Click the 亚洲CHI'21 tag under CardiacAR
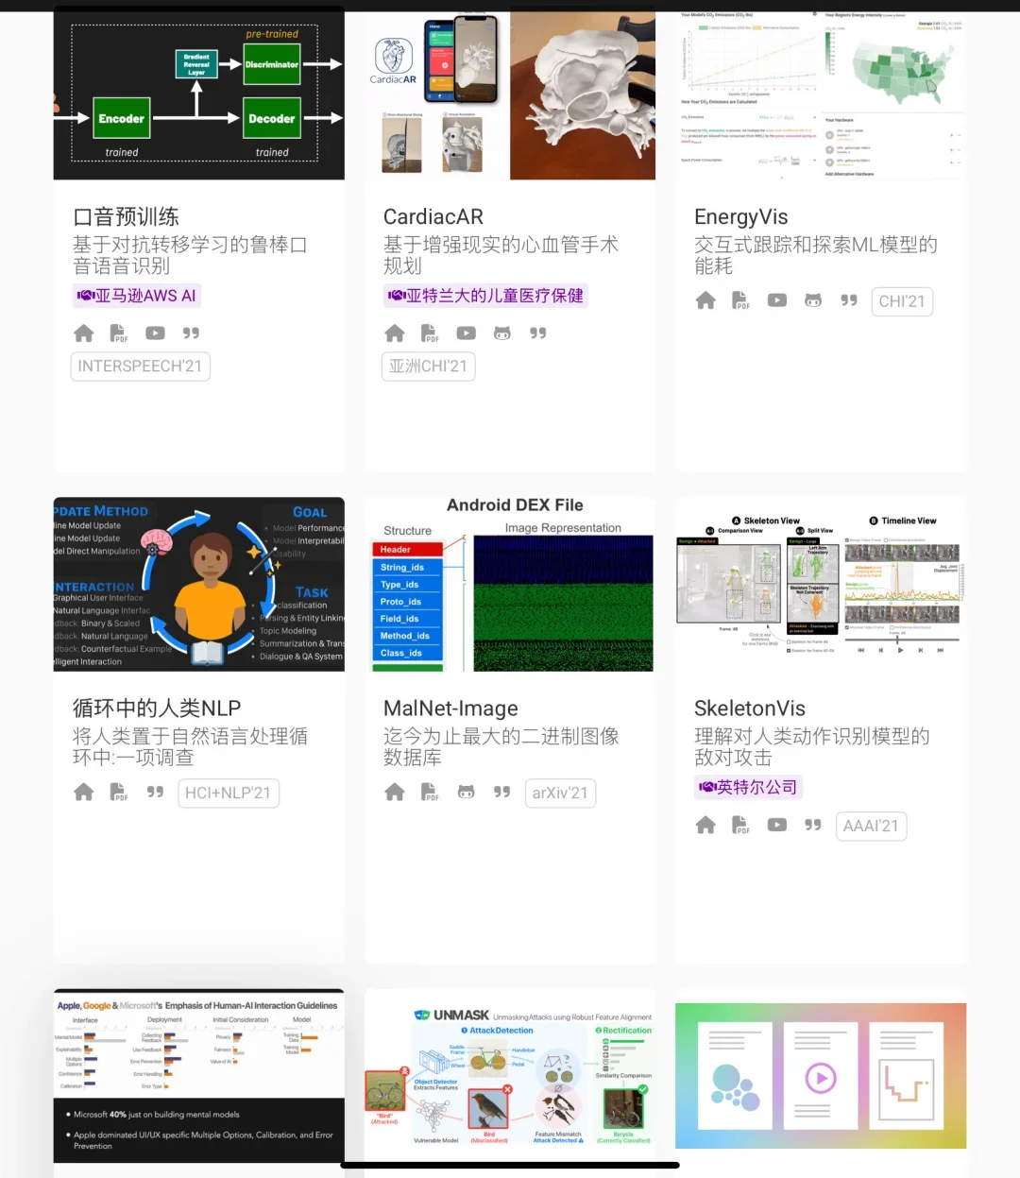 point(428,367)
